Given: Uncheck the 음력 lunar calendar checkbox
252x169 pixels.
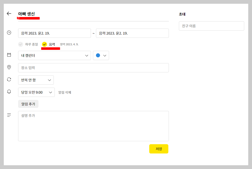Looking at the screenshot, I should click(x=45, y=44).
